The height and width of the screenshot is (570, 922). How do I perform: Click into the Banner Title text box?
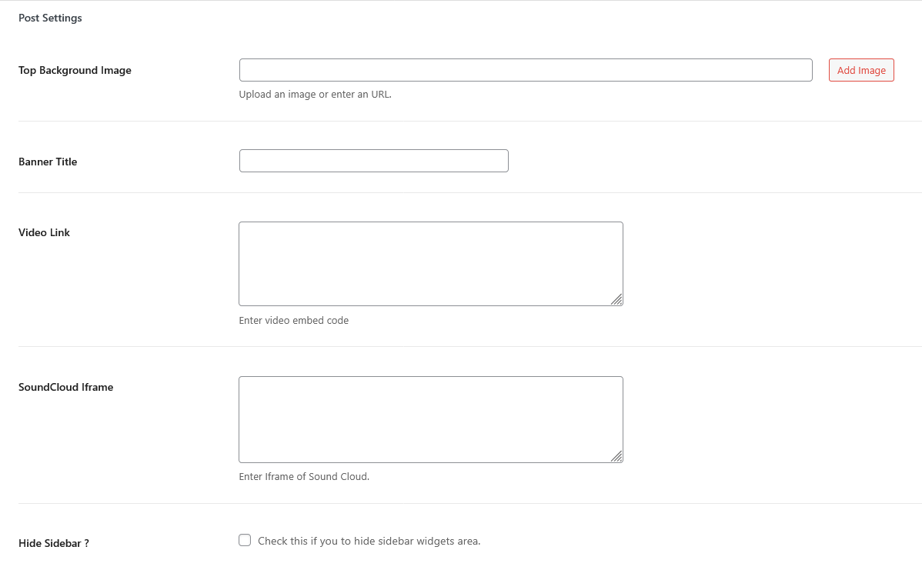coord(373,161)
